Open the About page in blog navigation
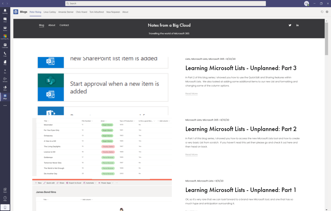The image size is (331, 211). (52, 25)
